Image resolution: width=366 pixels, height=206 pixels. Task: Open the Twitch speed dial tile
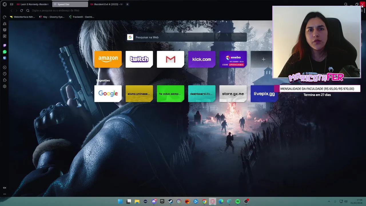tap(139, 59)
